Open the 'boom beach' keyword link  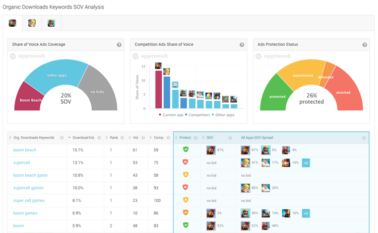(x=25, y=150)
